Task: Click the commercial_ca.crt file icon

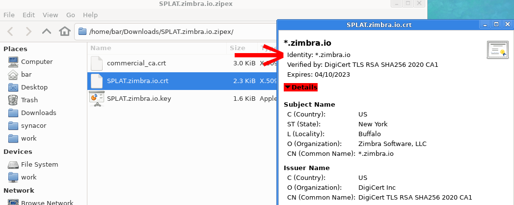Action: (97, 63)
